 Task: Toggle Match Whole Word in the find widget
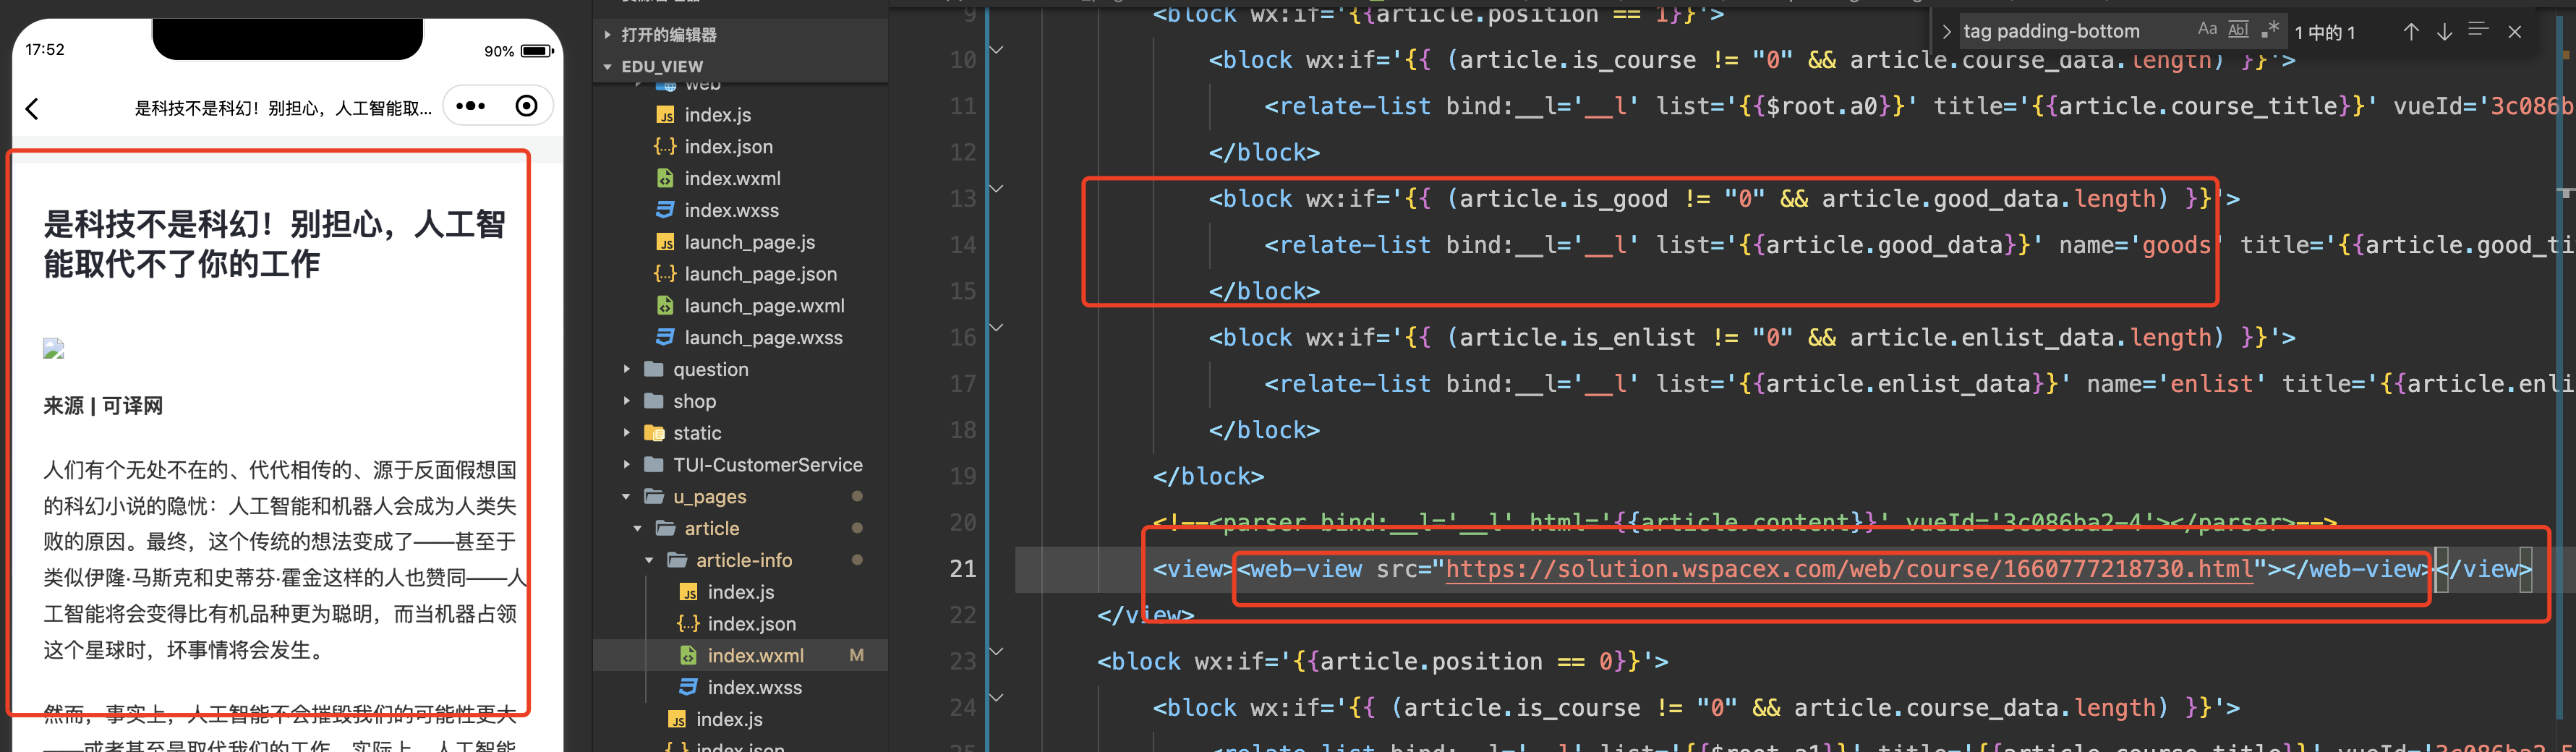(2238, 30)
